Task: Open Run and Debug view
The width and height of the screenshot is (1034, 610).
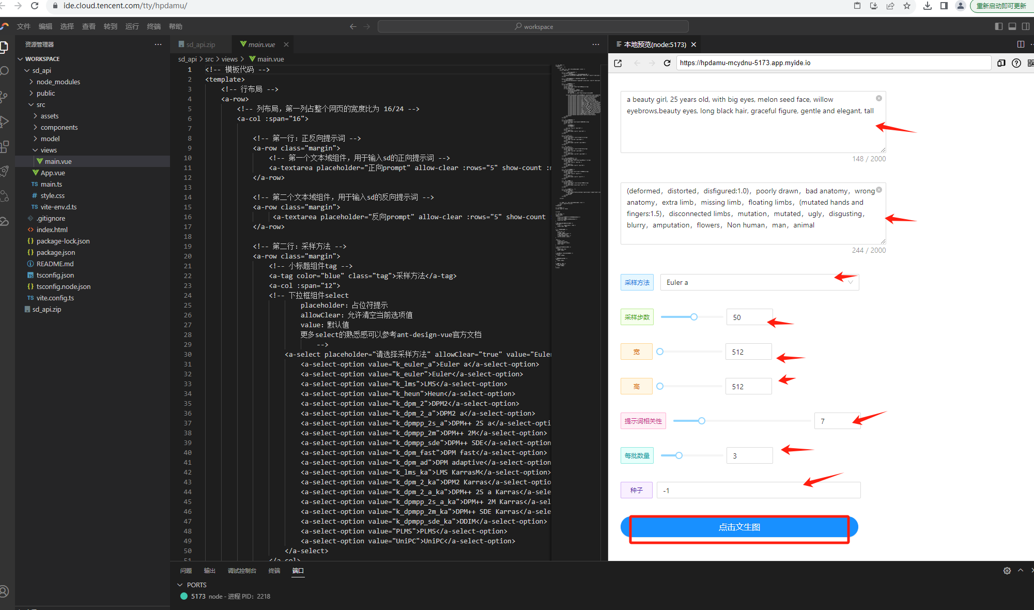Action: 5,121
